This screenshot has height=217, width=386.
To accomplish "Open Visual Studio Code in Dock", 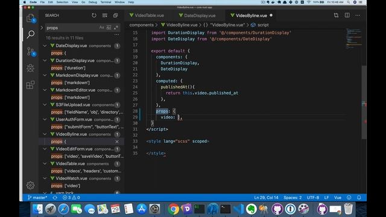I will click(238, 209).
